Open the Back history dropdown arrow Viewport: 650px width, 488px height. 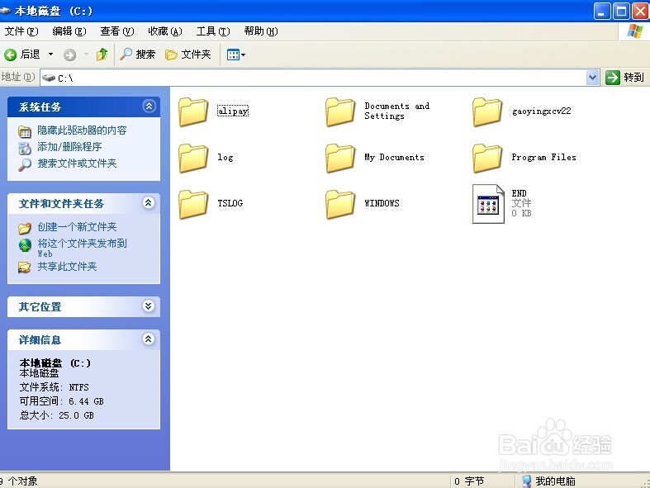[x=50, y=54]
